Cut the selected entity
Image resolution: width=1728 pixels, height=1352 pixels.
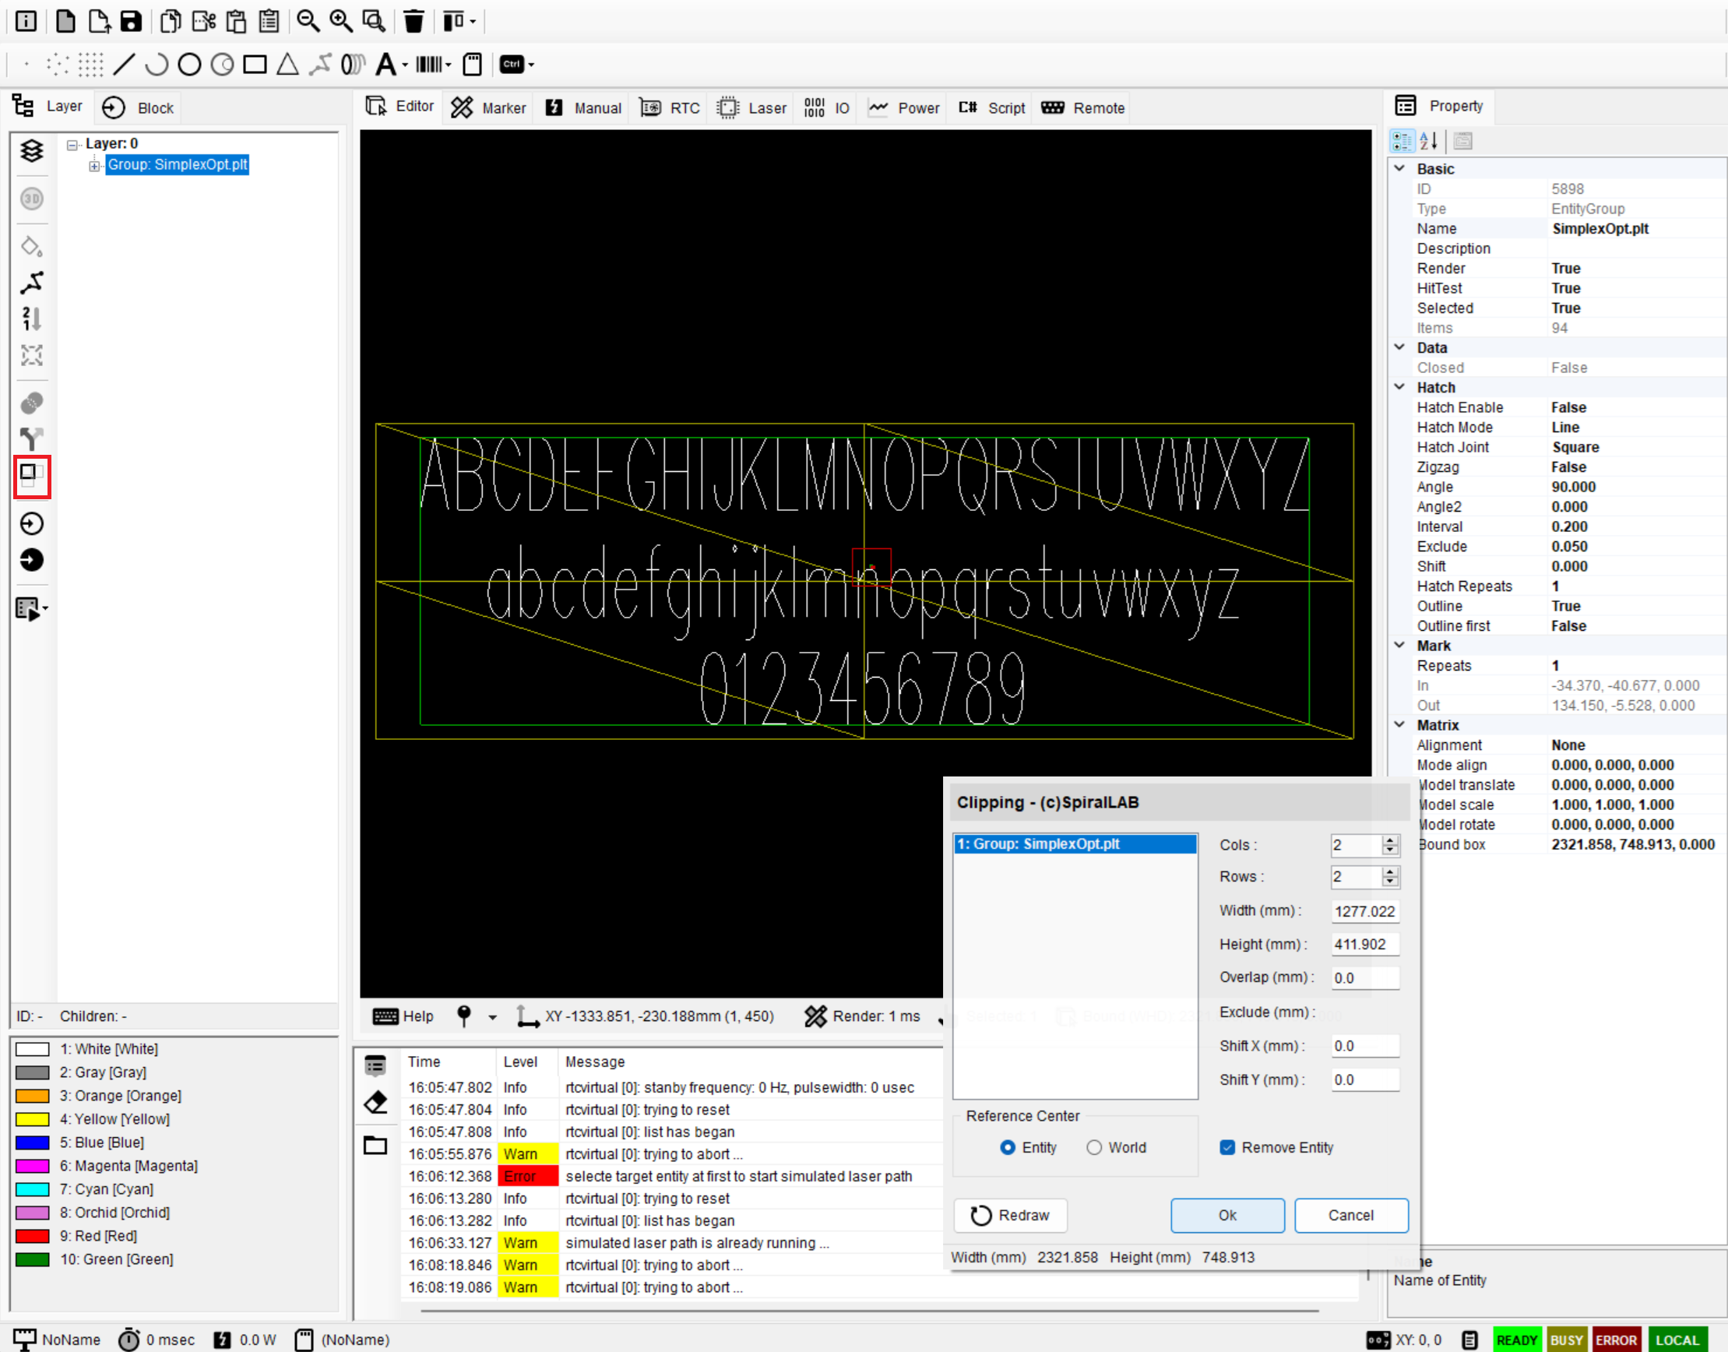pyautogui.click(x=203, y=21)
